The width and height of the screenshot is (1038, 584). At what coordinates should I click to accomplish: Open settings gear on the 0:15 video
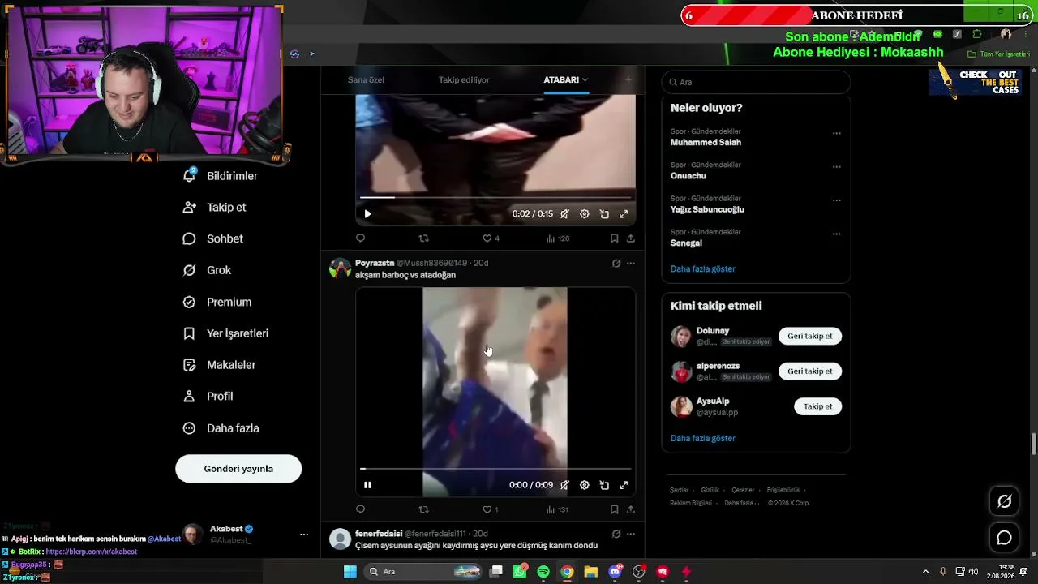point(584,214)
